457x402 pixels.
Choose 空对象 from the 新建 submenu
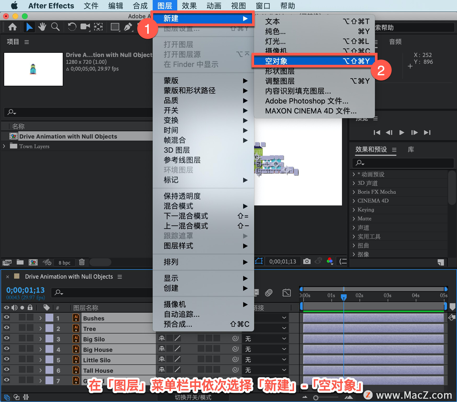point(314,61)
